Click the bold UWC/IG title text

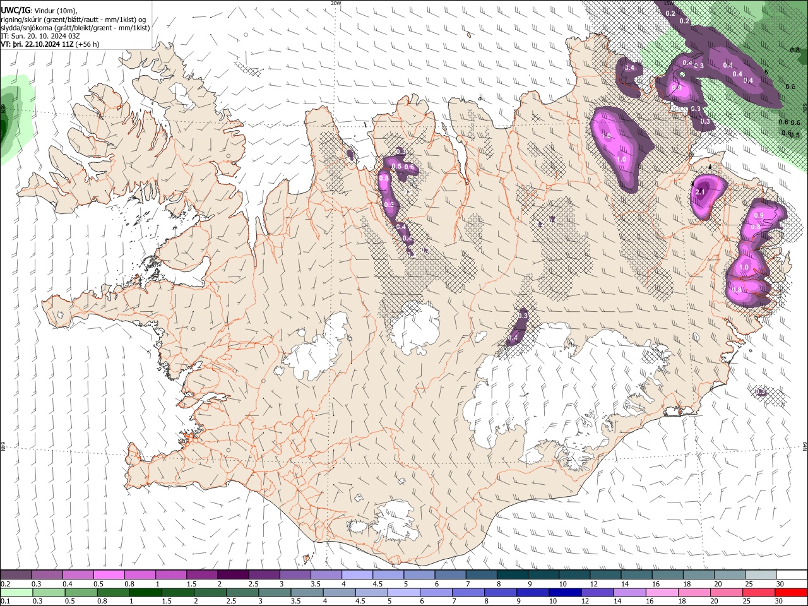[x=15, y=11]
